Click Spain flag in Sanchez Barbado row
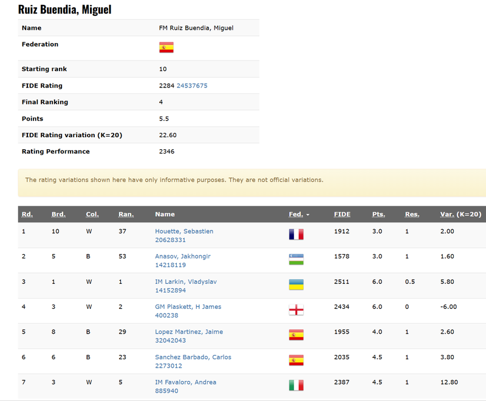 296,360
